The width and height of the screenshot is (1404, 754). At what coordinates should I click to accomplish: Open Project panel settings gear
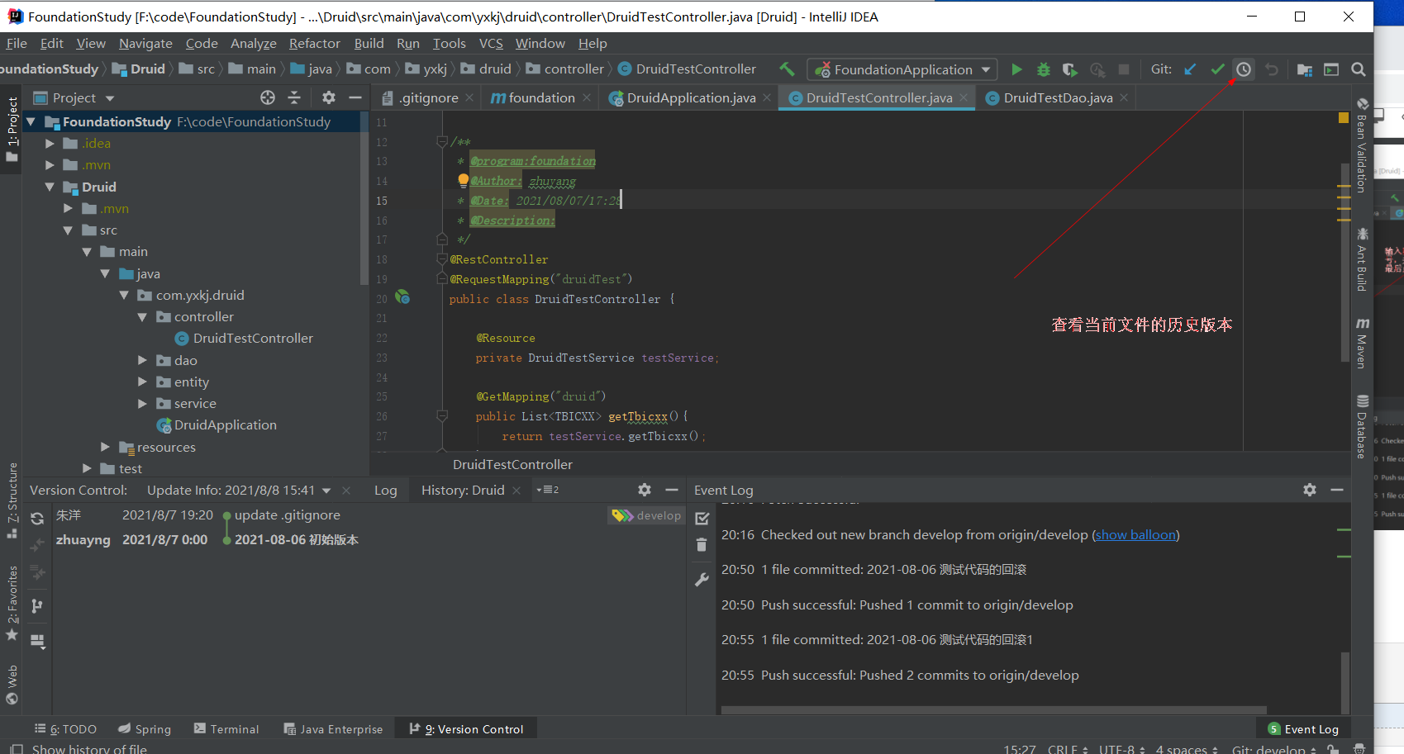329,97
